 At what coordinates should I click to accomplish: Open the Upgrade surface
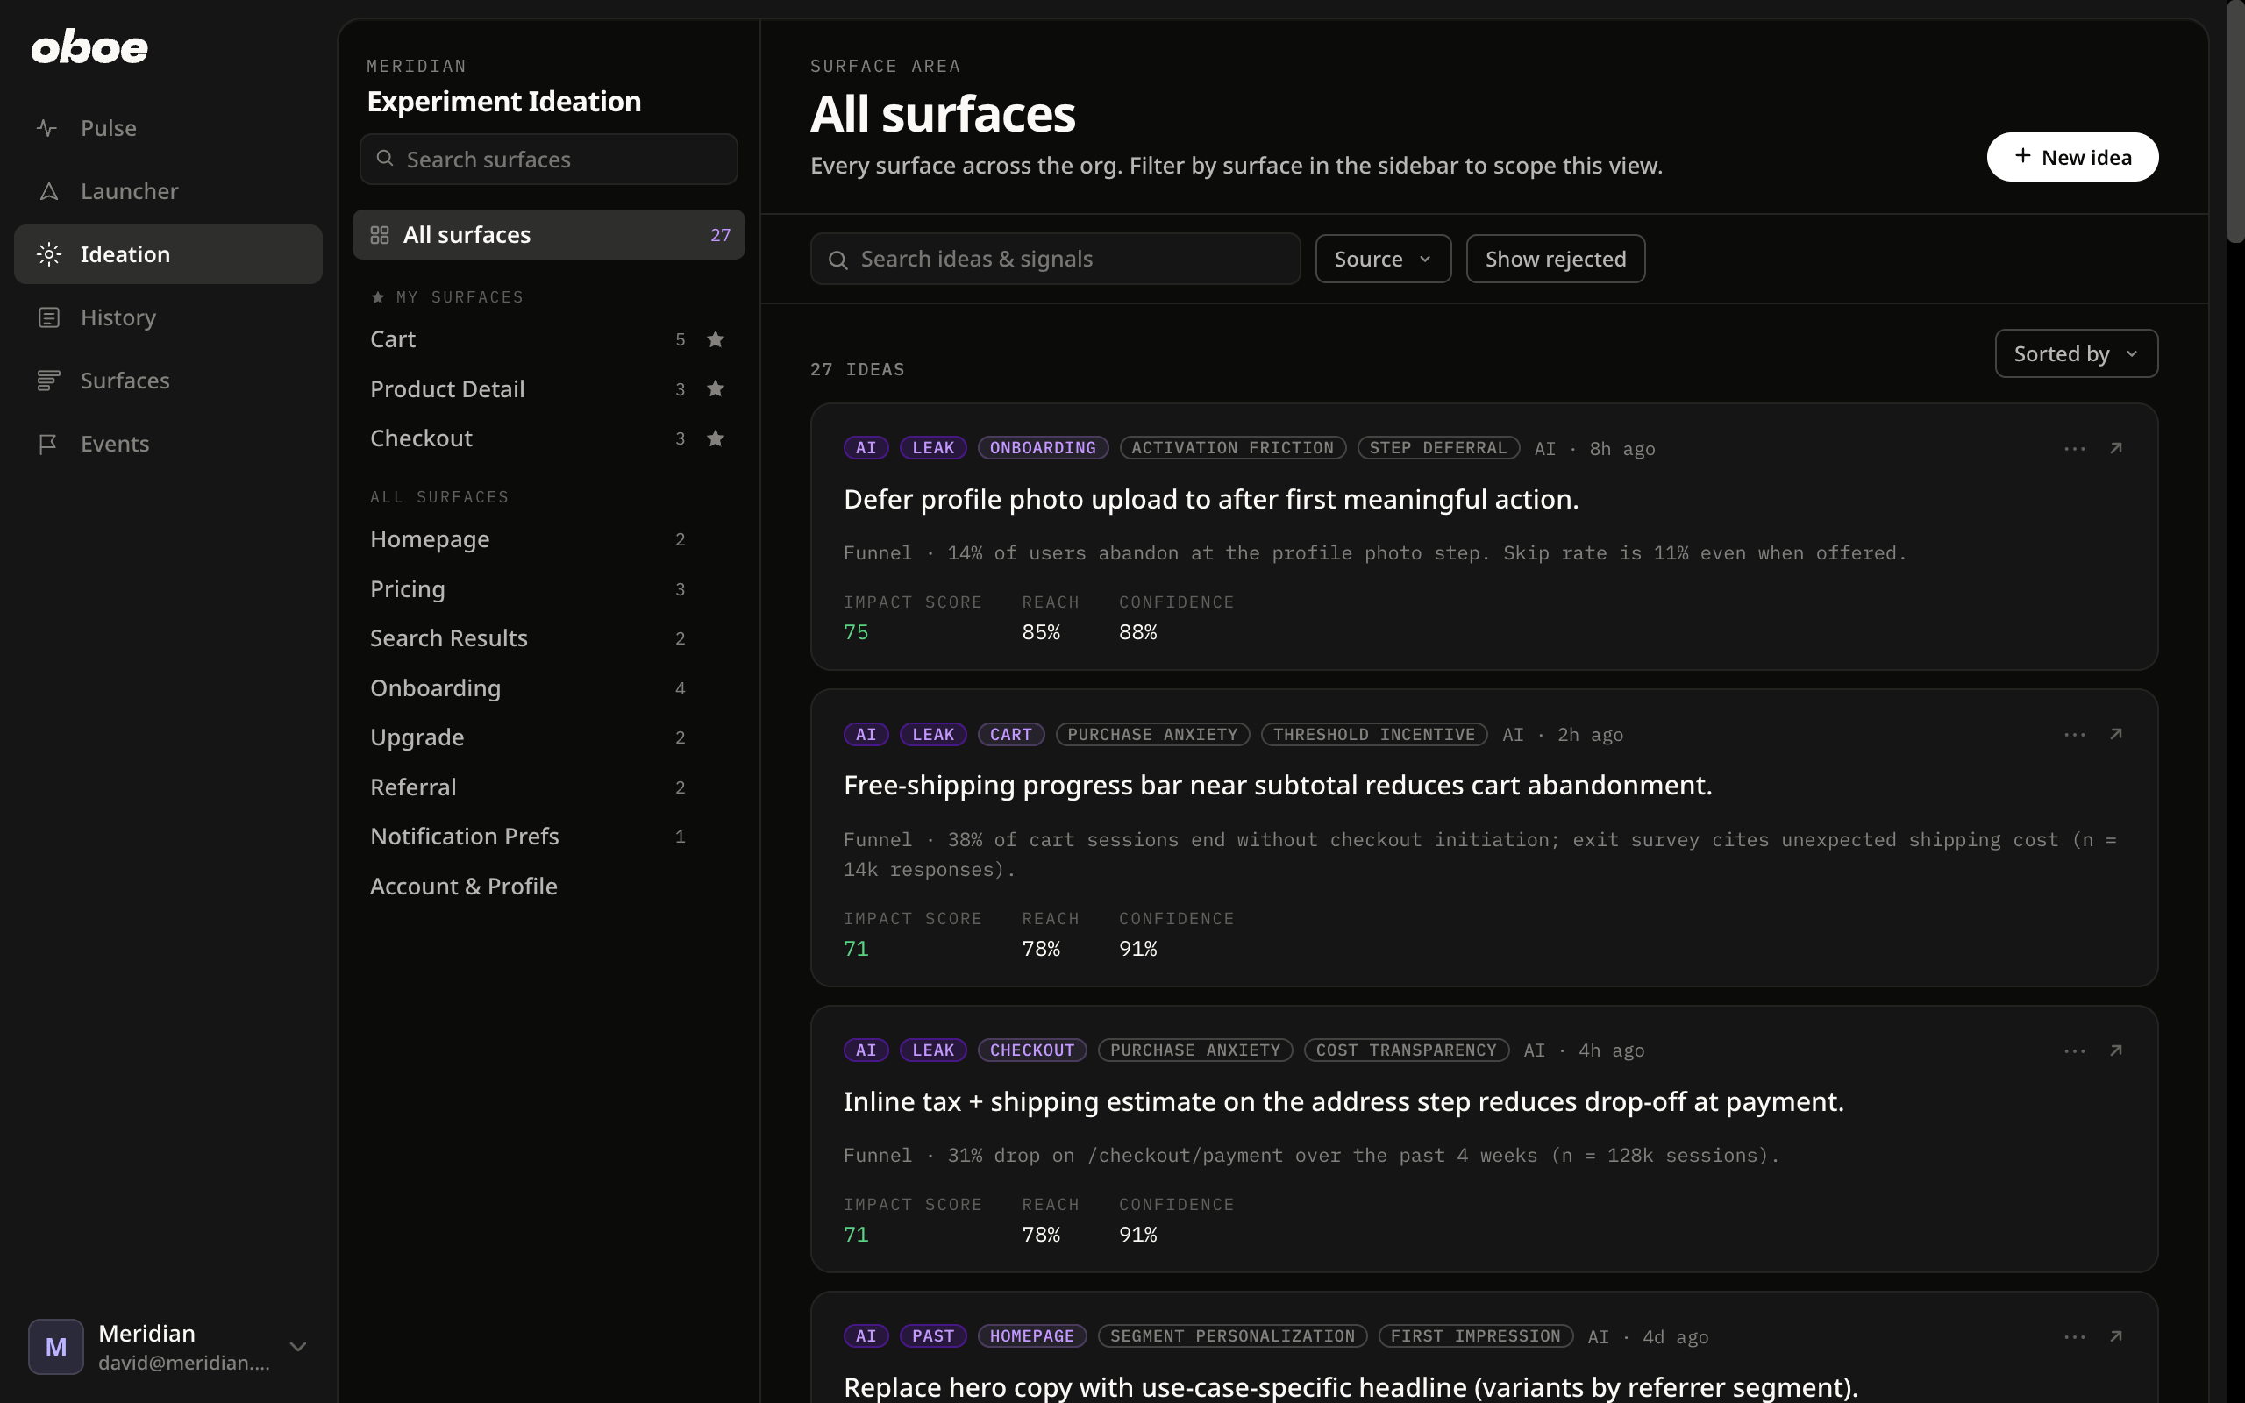pyautogui.click(x=548, y=737)
